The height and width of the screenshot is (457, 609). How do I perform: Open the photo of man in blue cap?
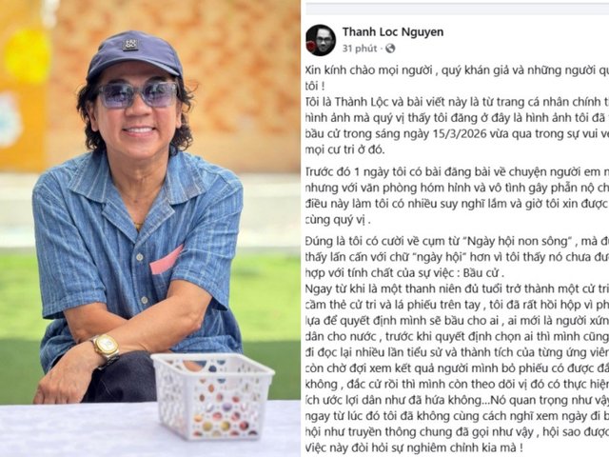coord(150,228)
